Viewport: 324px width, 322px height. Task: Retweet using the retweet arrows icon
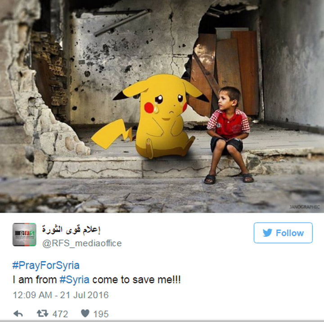point(43,313)
